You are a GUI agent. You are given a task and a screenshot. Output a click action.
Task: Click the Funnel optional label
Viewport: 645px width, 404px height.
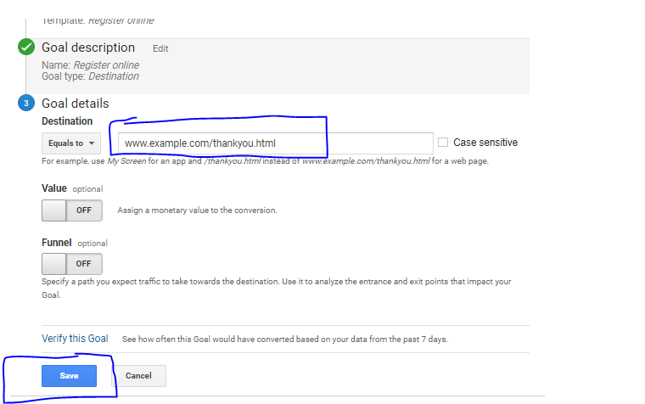(x=75, y=243)
